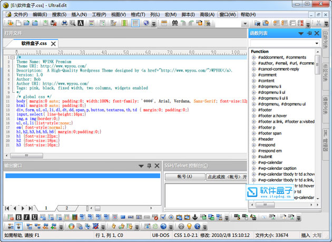The image size is (332, 242).
Task: Toggle Bold B formatting button
Action: click(x=18, y=217)
